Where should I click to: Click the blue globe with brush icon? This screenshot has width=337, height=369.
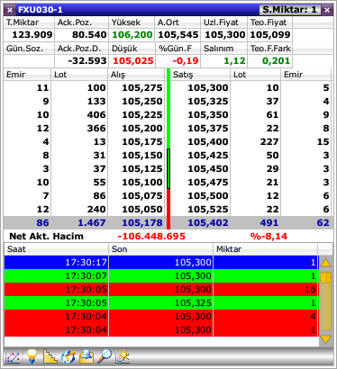point(68,356)
